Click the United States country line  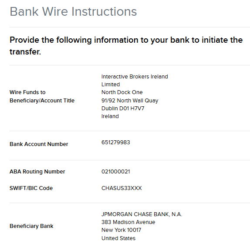[118, 238]
